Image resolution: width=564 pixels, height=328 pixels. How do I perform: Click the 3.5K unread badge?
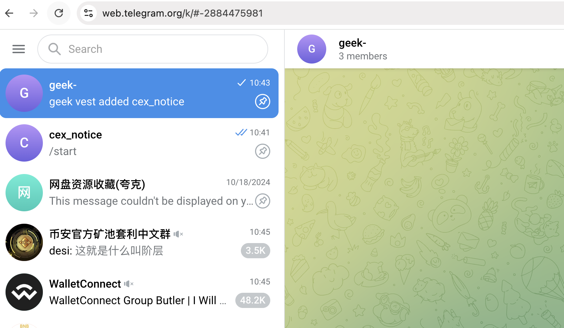[x=255, y=251]
